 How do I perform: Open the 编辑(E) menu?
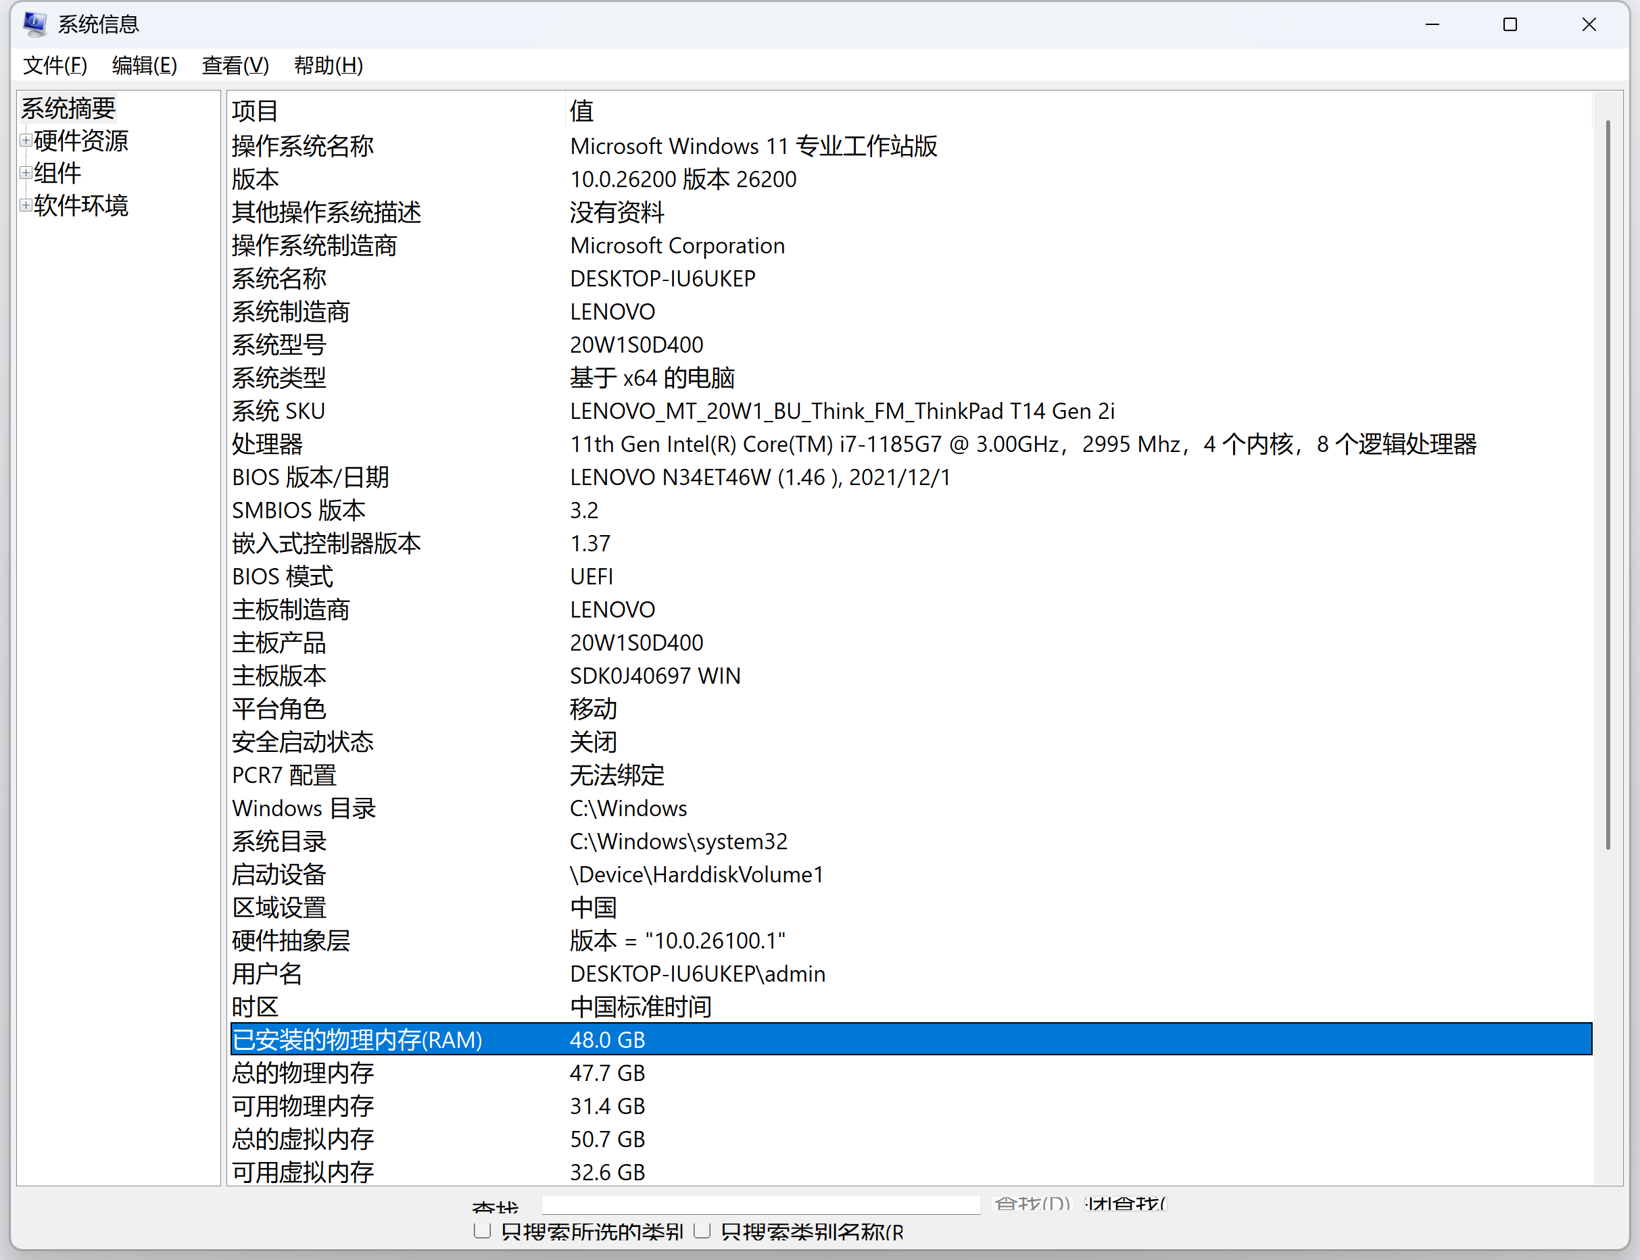pyautogui.click(x=143, y=66)
